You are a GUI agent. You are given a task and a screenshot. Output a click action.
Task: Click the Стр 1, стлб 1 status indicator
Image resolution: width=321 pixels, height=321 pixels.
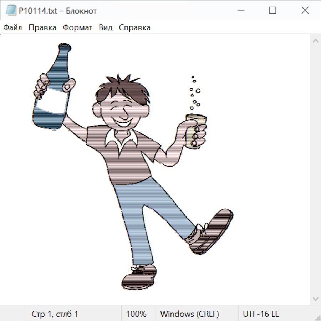55,314
